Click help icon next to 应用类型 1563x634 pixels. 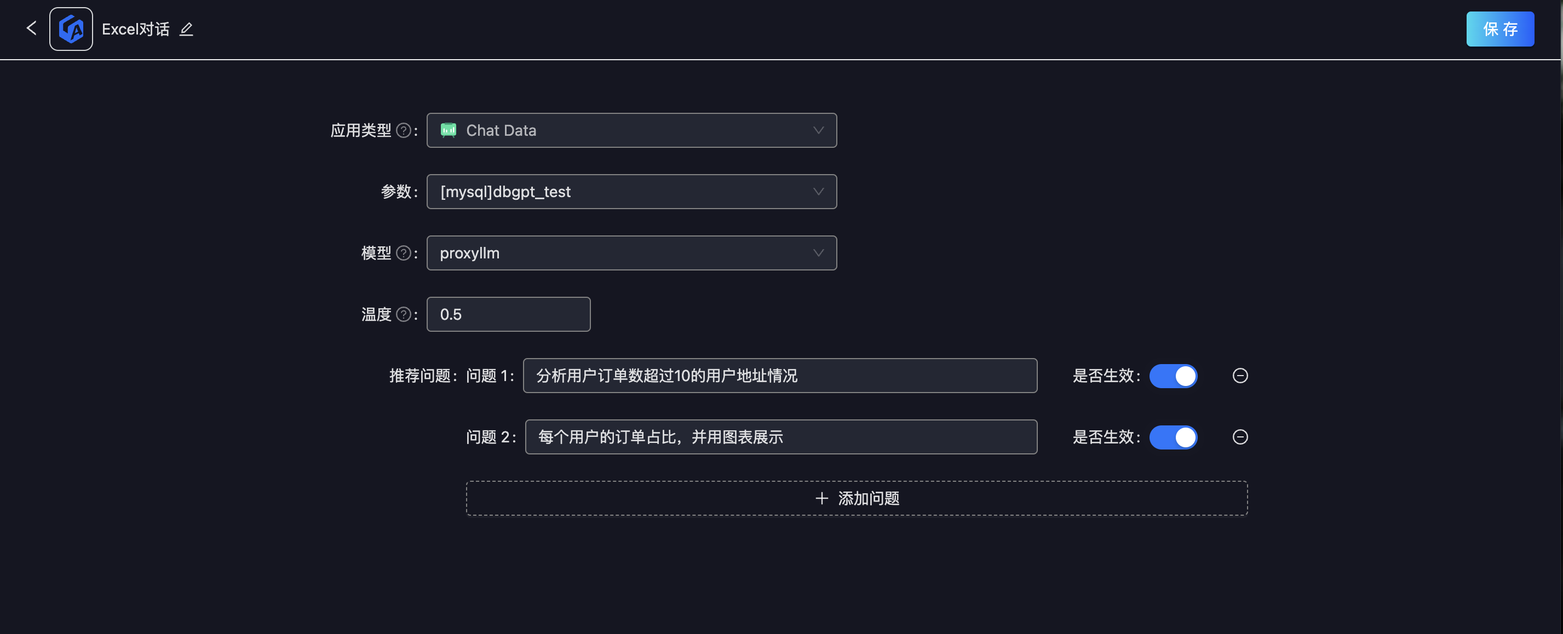point(403,130)
